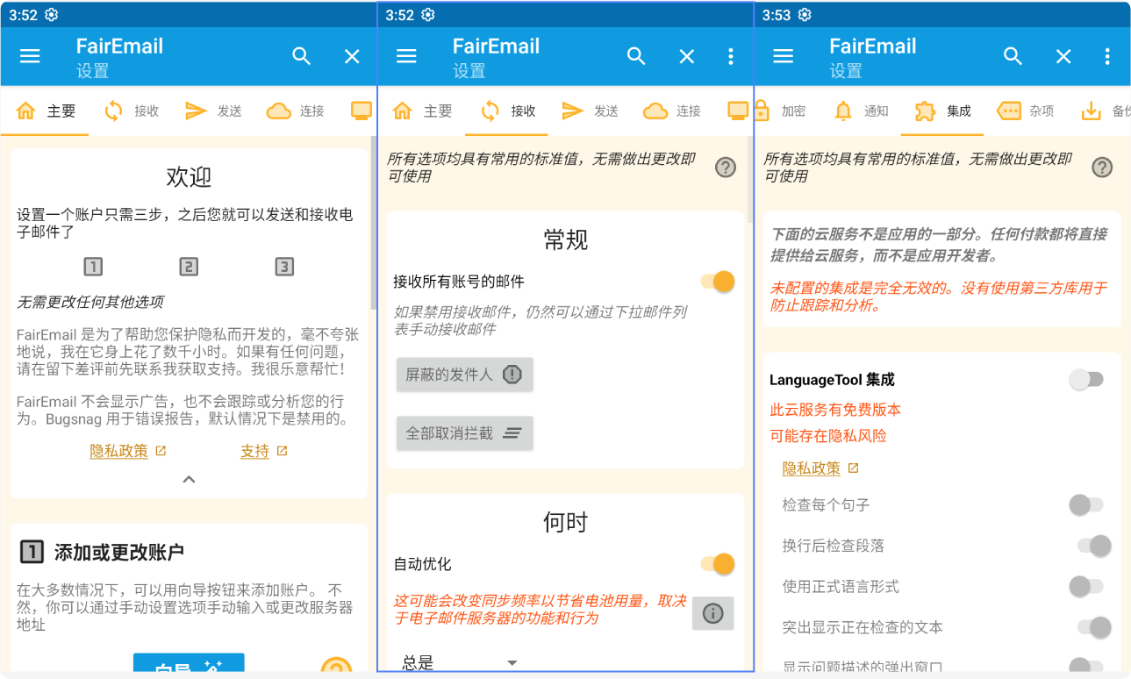1131x679 pixels.
Task: Select 杂项 tab in right screen
Action: tap(1025, 111)
